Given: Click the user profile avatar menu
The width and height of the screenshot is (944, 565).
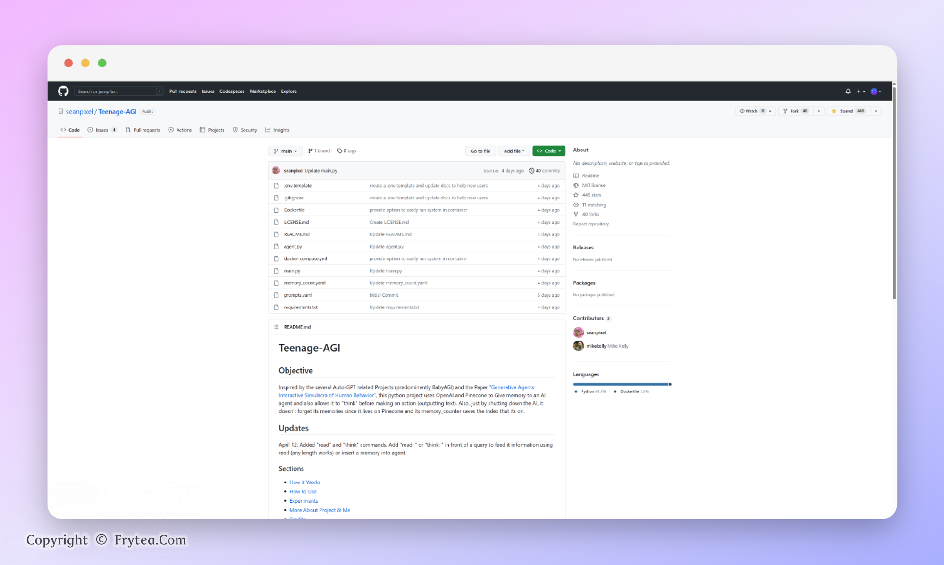Looking at the screenshot, I should click(x=875, y=91).
